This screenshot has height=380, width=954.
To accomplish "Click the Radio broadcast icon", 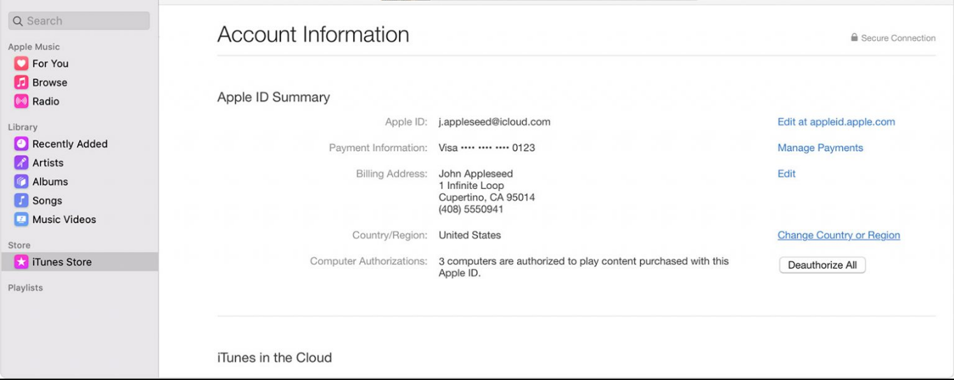I will coord(22,101).
